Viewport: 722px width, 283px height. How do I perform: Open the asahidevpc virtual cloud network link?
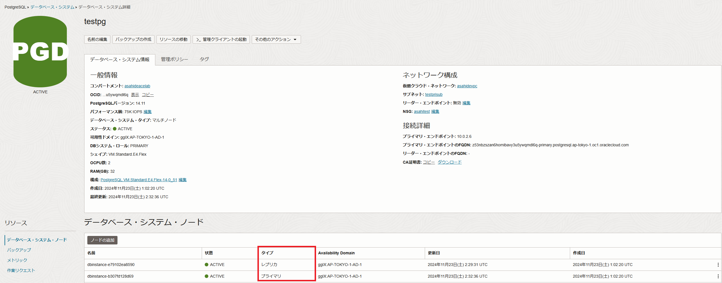467,86
